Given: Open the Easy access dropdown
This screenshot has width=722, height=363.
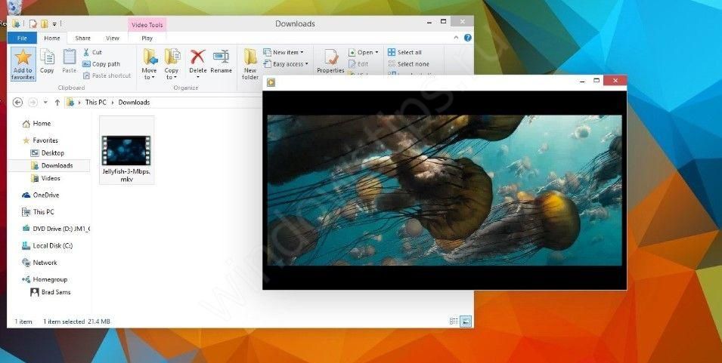Looking at the screenshot, I should [x=287, y=64].
